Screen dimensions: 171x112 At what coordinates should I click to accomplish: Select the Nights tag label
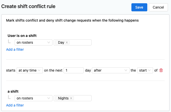click(63, 98)
